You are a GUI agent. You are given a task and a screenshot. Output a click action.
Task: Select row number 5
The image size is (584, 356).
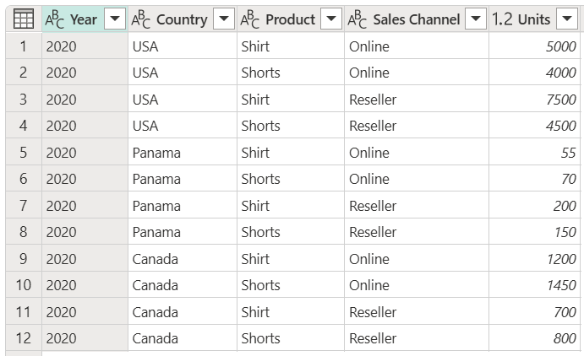(23, 153)
